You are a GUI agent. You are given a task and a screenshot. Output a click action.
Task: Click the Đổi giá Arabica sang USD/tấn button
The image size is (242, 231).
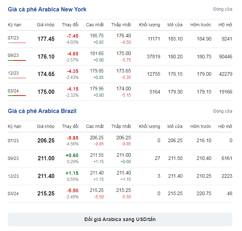120,219
